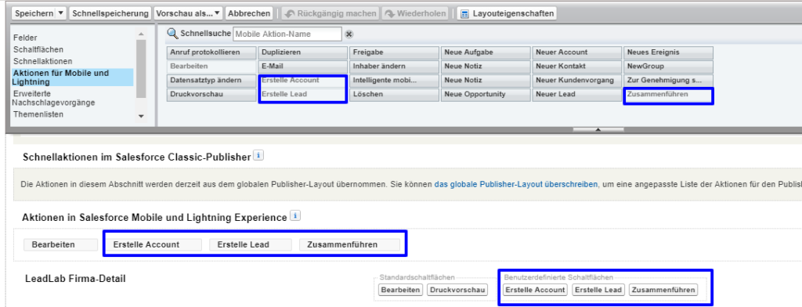Screen dimensions: 802x307
Task: Click the Schnellsuche magnifier icon
Action: coord(173,34)
